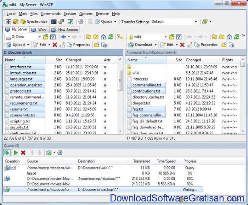248x205 pixels.
Task: Click the Download button
Action: click(x=140, y=45)
